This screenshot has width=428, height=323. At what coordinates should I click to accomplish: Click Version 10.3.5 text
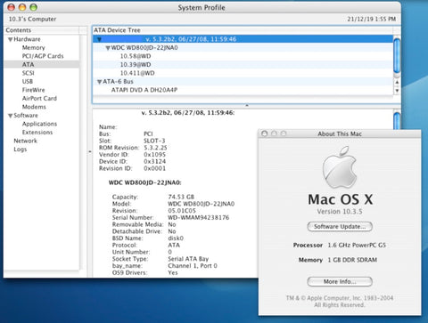click(x=340, y=212)
